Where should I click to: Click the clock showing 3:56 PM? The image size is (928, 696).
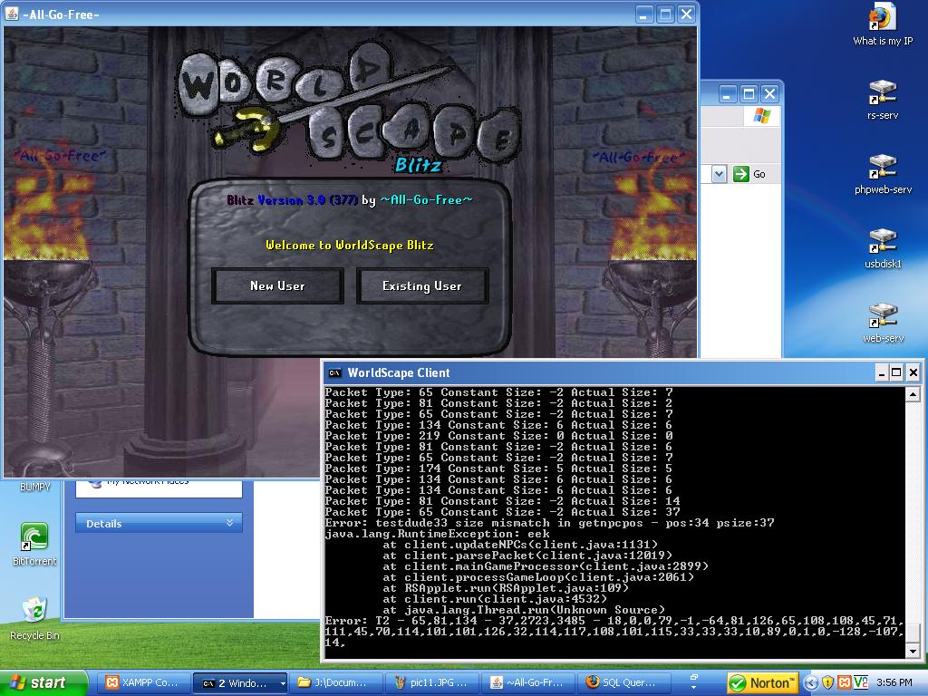tap(894, 683)
